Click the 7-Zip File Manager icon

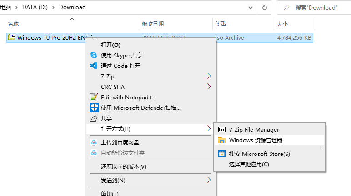point(222,130)
